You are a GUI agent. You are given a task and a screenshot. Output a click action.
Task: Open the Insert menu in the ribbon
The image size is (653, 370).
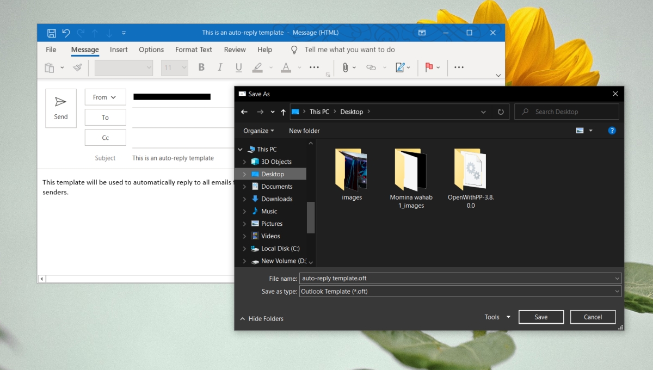(119, 50)
